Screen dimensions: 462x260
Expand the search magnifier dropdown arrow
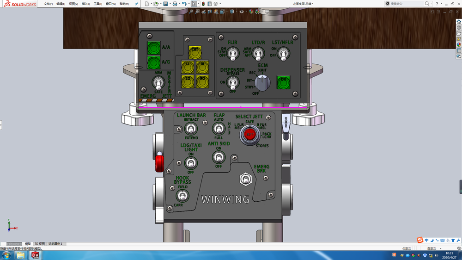click(x=432, y=4)
